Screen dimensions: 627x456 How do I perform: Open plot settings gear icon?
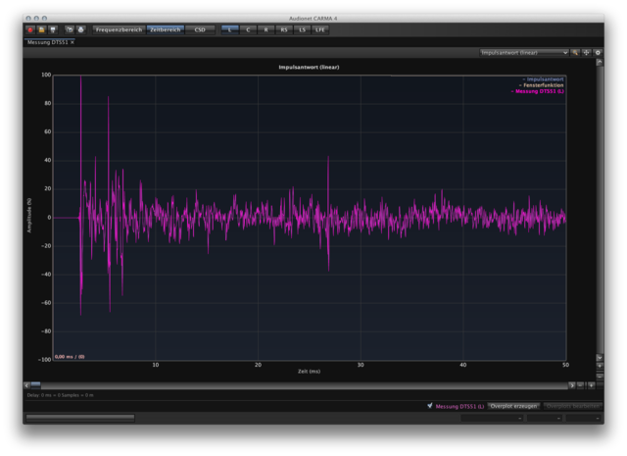click(598, 52)
